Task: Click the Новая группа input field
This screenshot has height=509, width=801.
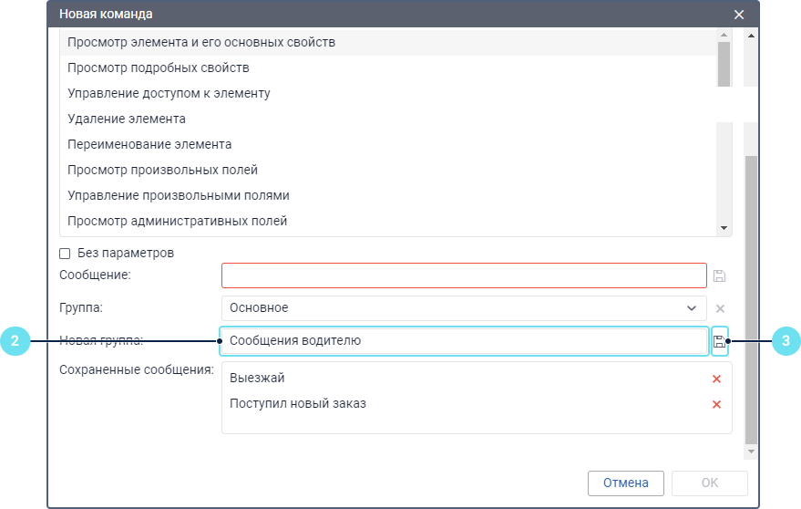Action: coord(464,341)
